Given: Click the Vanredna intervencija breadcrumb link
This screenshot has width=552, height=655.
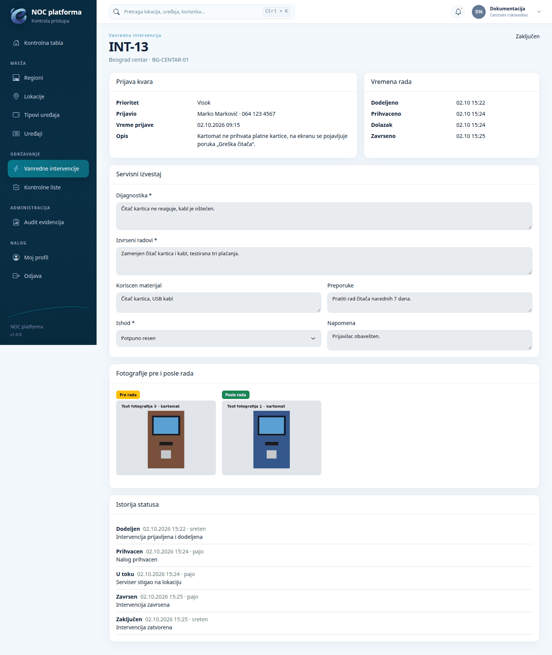Looking at the screenshot, I should (135, 35).
